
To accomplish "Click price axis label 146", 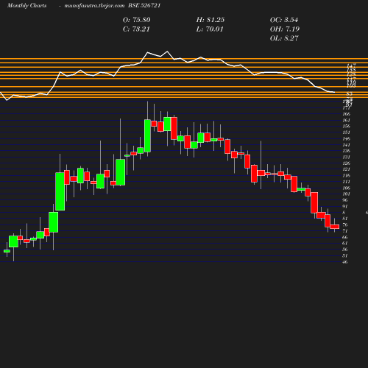I will point(346,138).
